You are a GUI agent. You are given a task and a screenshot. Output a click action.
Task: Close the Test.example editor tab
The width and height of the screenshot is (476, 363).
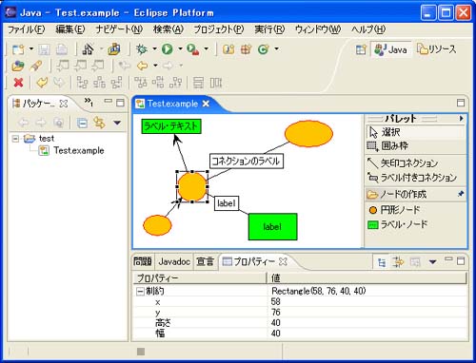[x=206, y=104]
